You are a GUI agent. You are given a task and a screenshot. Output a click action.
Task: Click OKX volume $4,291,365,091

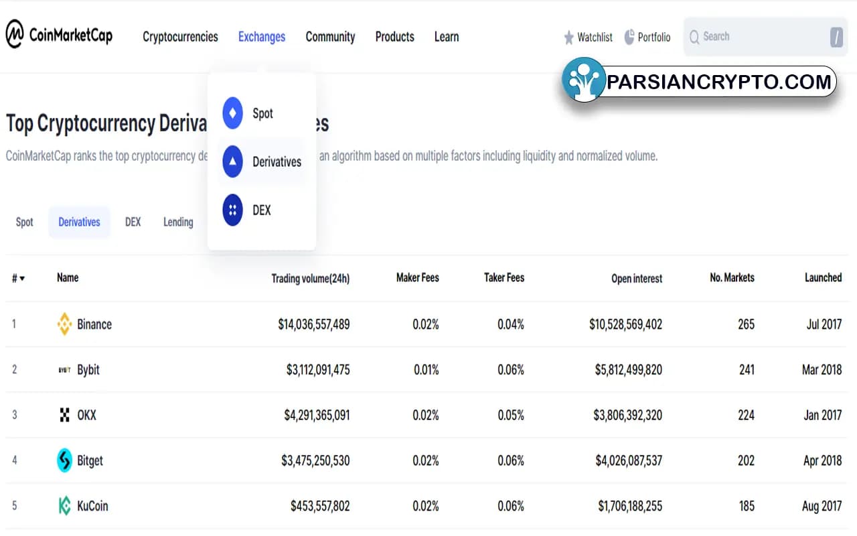[x=317, y=415]
